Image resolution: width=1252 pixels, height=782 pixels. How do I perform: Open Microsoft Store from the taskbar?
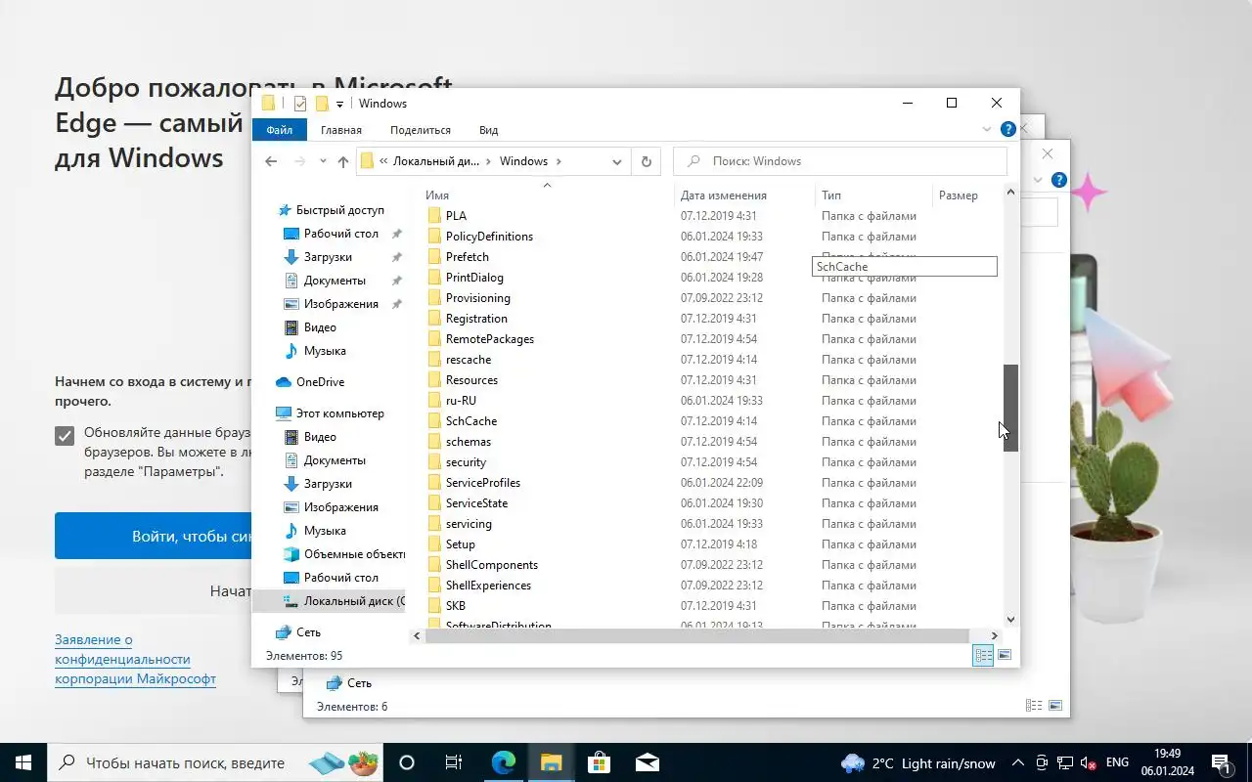point(599,762)
